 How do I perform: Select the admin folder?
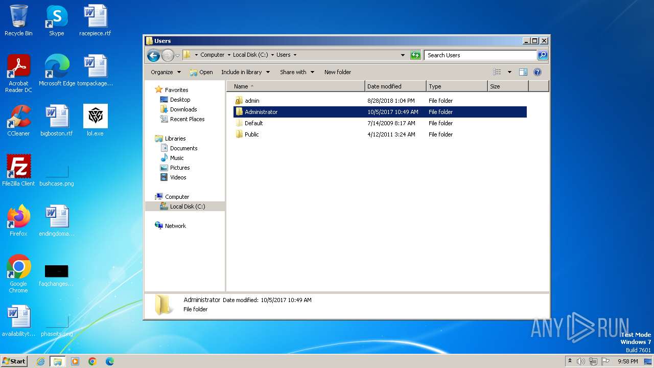click(380, 101)
